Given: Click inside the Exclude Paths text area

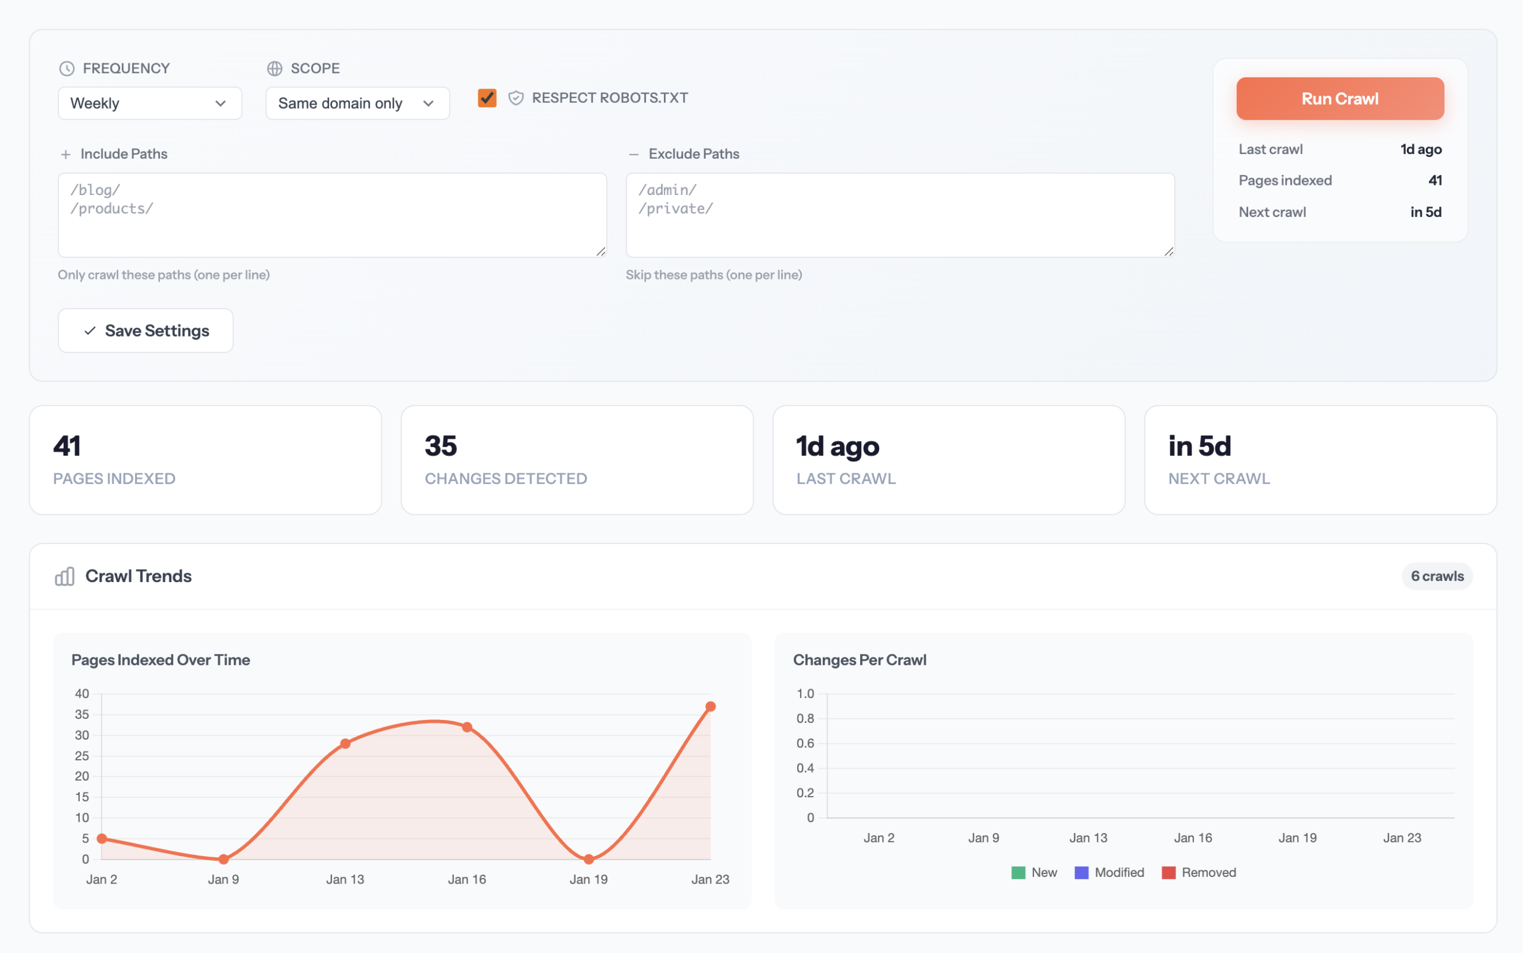Looking at the screenshot, I should point(900,214).
